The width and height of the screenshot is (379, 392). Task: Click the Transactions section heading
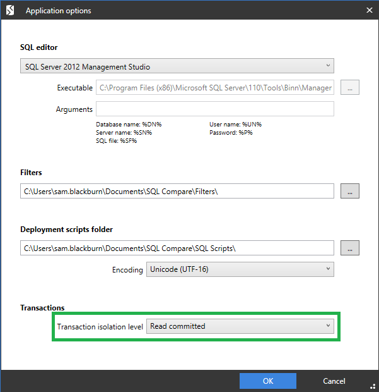point(42,308)
